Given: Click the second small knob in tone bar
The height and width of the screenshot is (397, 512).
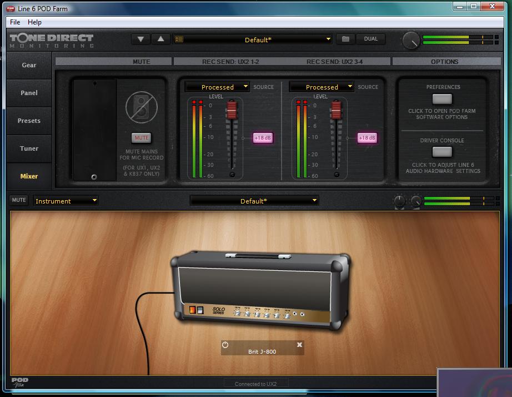Looking at the screenshot, I should 416,201.
